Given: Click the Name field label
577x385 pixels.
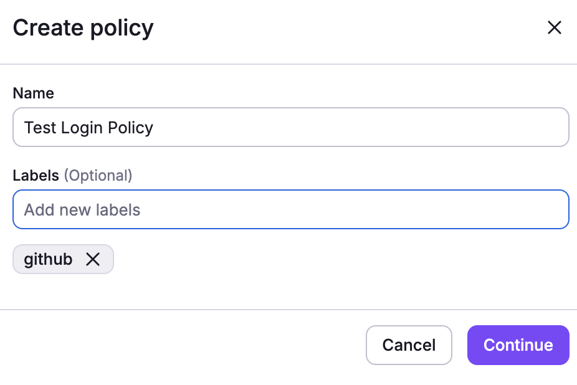Looking at the screenshot, I should point(33,93).
